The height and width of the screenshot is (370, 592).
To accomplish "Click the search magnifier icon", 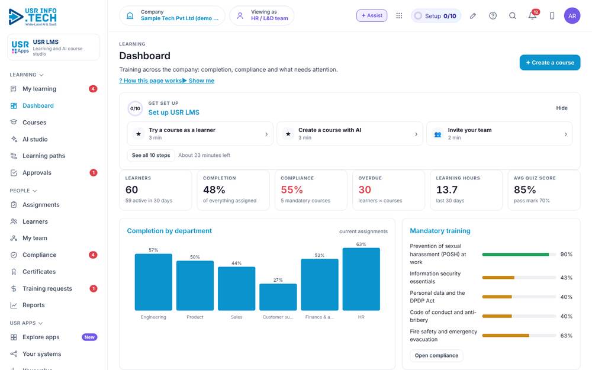I will (512, 16).
